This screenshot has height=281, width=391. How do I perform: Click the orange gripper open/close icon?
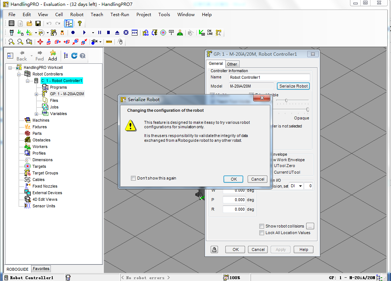coord(62,33)
